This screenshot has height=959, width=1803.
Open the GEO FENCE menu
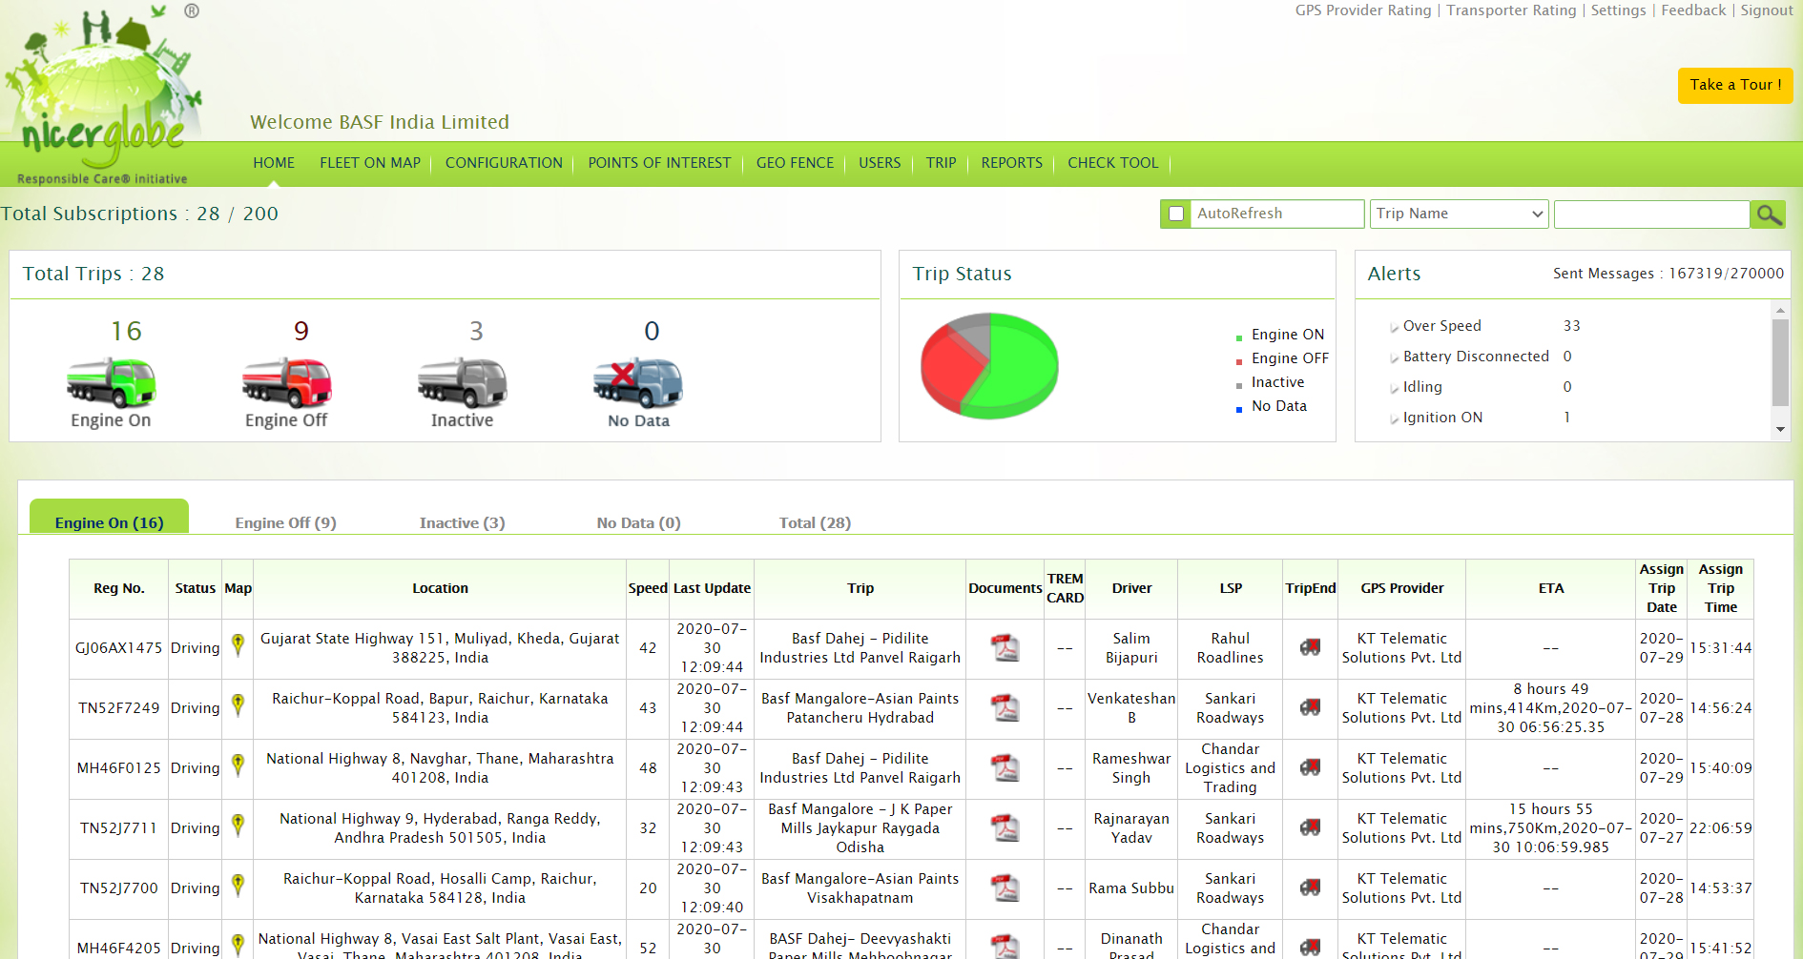point(795,163)
